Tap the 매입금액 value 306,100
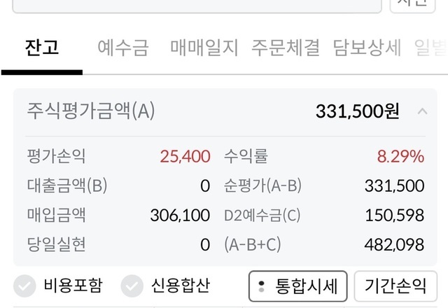The image size is (448, 308). [x=180, y=215]
